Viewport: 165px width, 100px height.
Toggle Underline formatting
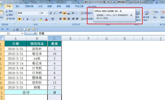(x=27, y=19)
